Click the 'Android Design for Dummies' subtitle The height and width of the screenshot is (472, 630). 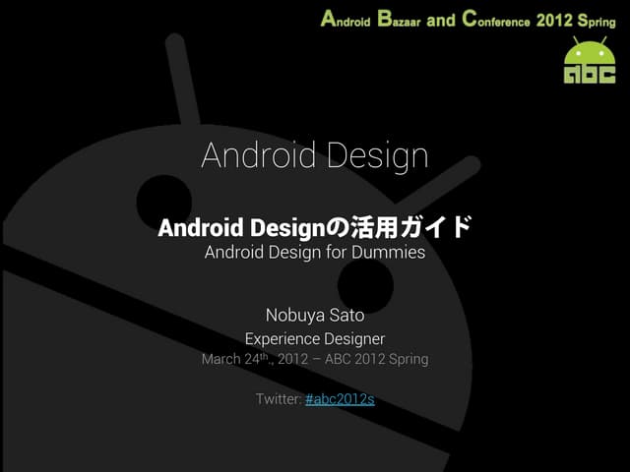click(314, 253)
